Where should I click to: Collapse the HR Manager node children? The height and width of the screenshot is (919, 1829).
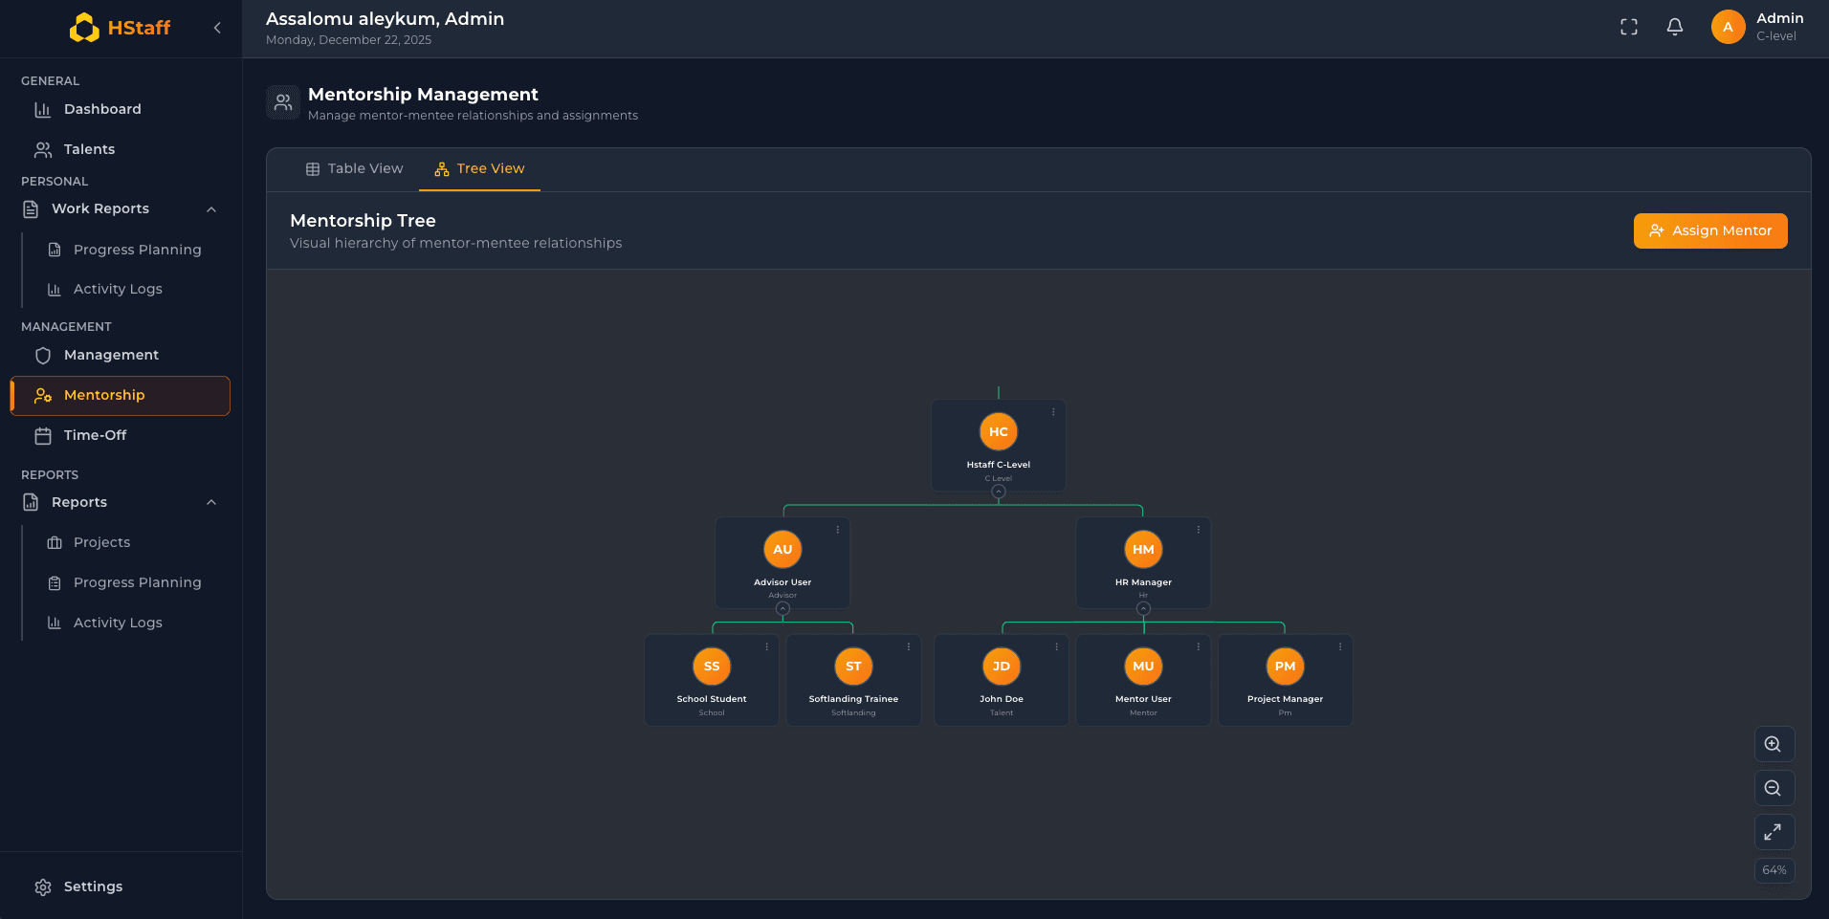tap(1143, 609)
